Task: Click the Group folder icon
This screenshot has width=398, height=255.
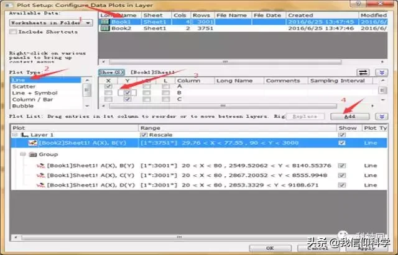Action: [x=33, y=154]
